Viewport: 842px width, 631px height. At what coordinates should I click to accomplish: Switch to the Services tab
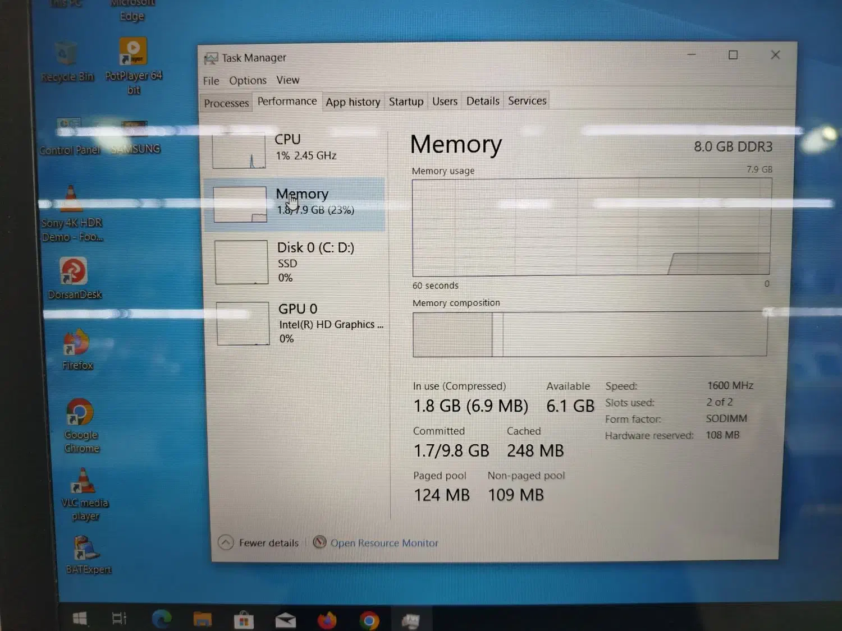coord(527,101)
